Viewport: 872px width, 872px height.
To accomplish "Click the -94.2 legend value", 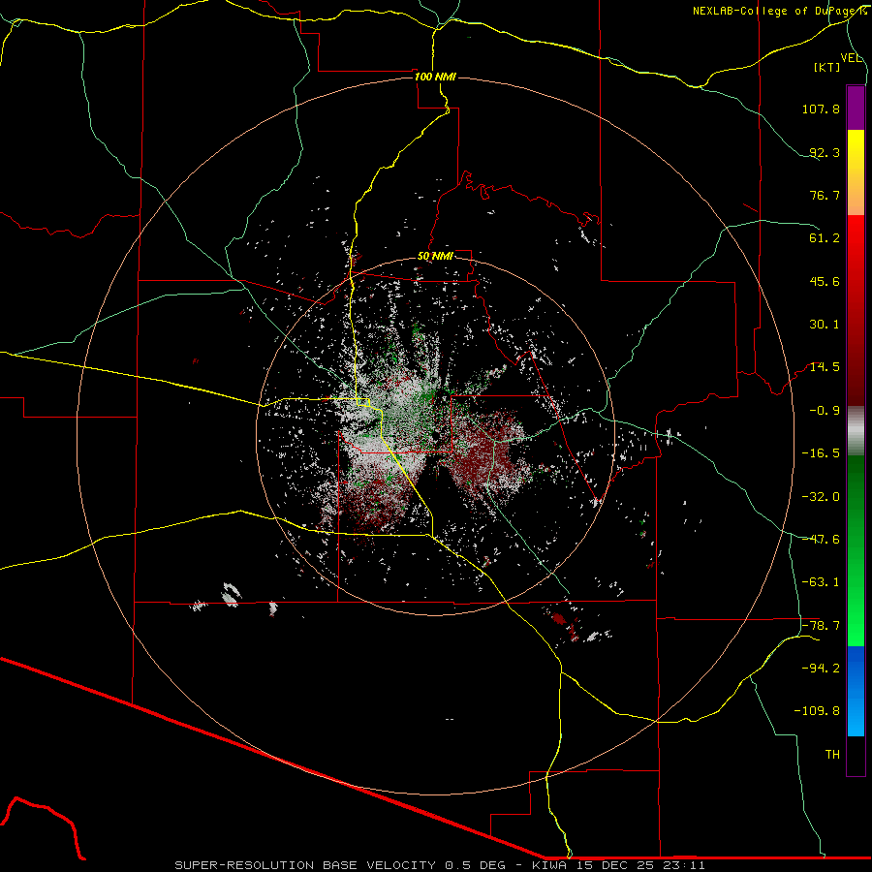I will pyautogui.click(x=821, y=669).
